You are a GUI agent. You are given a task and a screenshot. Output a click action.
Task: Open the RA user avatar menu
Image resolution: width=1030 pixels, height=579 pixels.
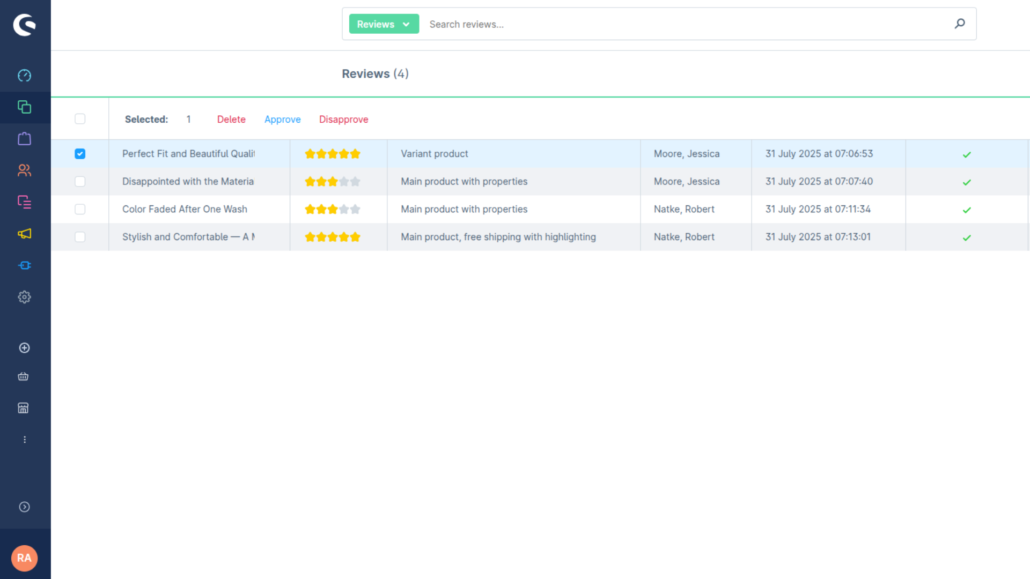(x=24, y=558)
